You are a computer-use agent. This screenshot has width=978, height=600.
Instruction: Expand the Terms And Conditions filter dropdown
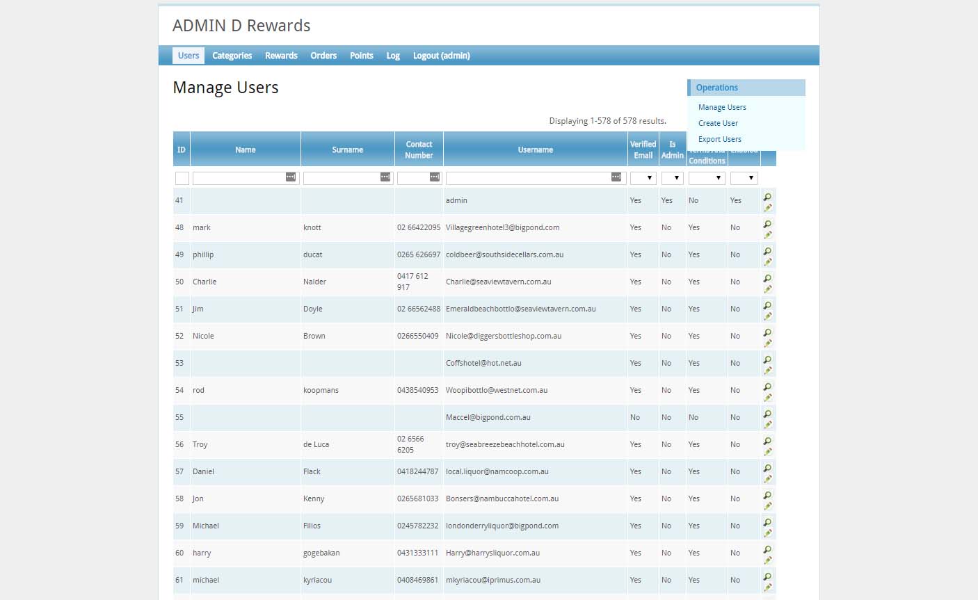point(706,177)
